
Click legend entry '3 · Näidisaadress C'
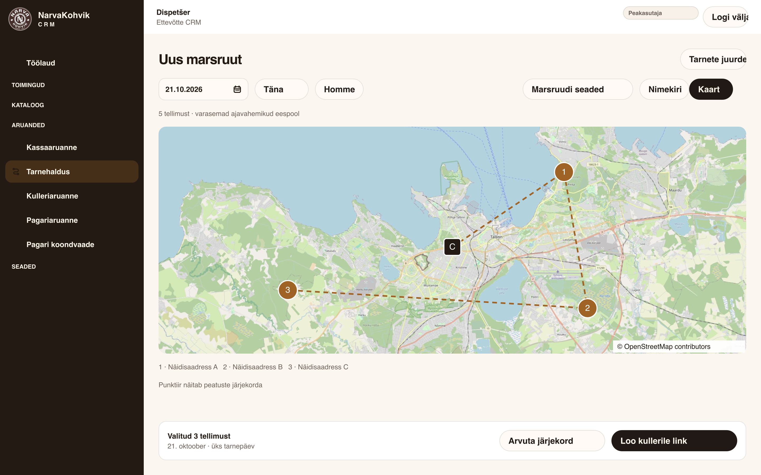coord(318,367)
